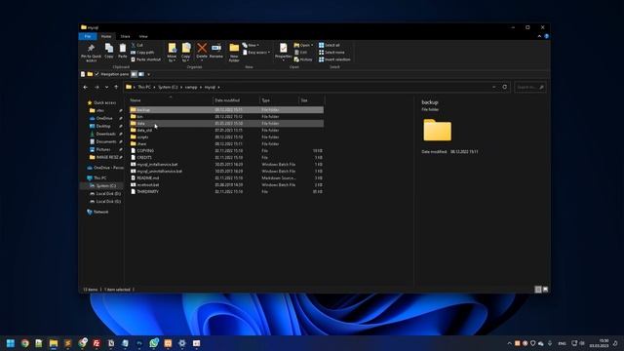624x351 pixels.
Task: Open the Move to dropdown
Action: coord(172,52)
